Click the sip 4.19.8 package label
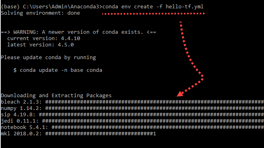The height and width of the screenshot is (148, 264). pyautogui.click(x=18, y=115)
